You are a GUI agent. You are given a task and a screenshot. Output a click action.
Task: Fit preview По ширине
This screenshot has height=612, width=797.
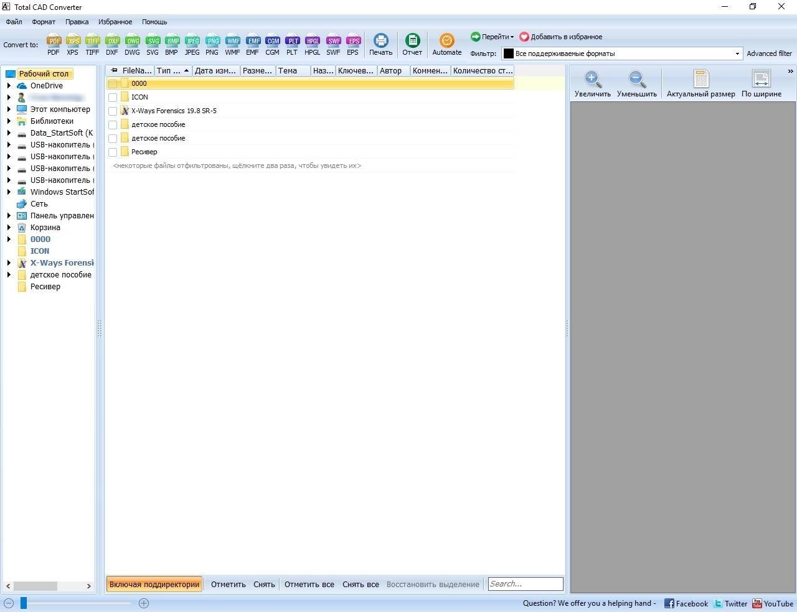762,84
